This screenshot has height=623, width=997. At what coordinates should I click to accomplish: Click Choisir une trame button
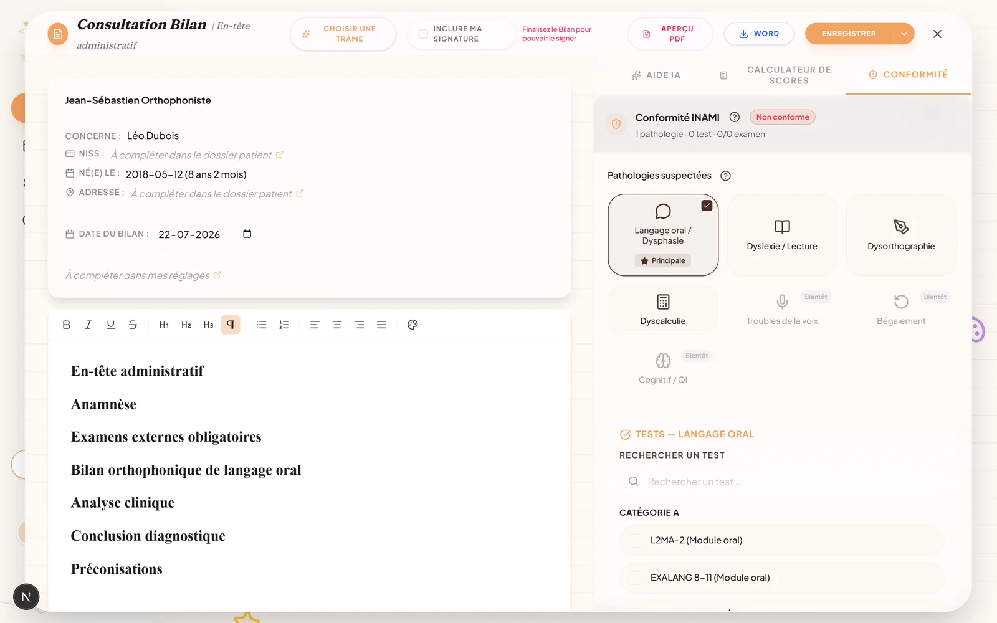pos(343,34)
